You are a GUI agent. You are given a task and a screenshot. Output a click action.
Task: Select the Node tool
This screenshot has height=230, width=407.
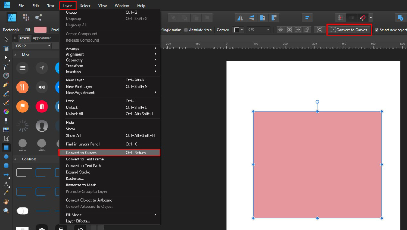[6, 58]
